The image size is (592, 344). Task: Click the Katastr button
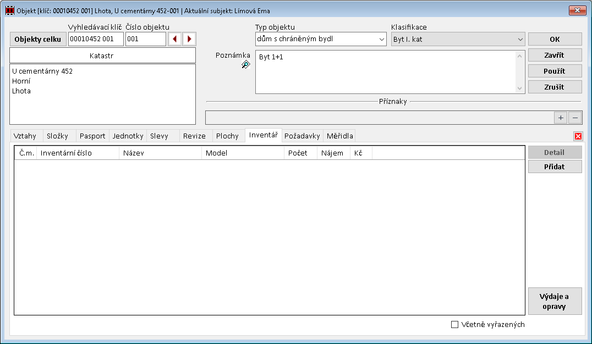(x=102, y=56)
